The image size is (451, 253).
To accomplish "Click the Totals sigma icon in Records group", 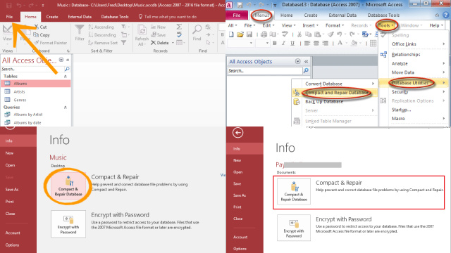I will pos(179,27).
